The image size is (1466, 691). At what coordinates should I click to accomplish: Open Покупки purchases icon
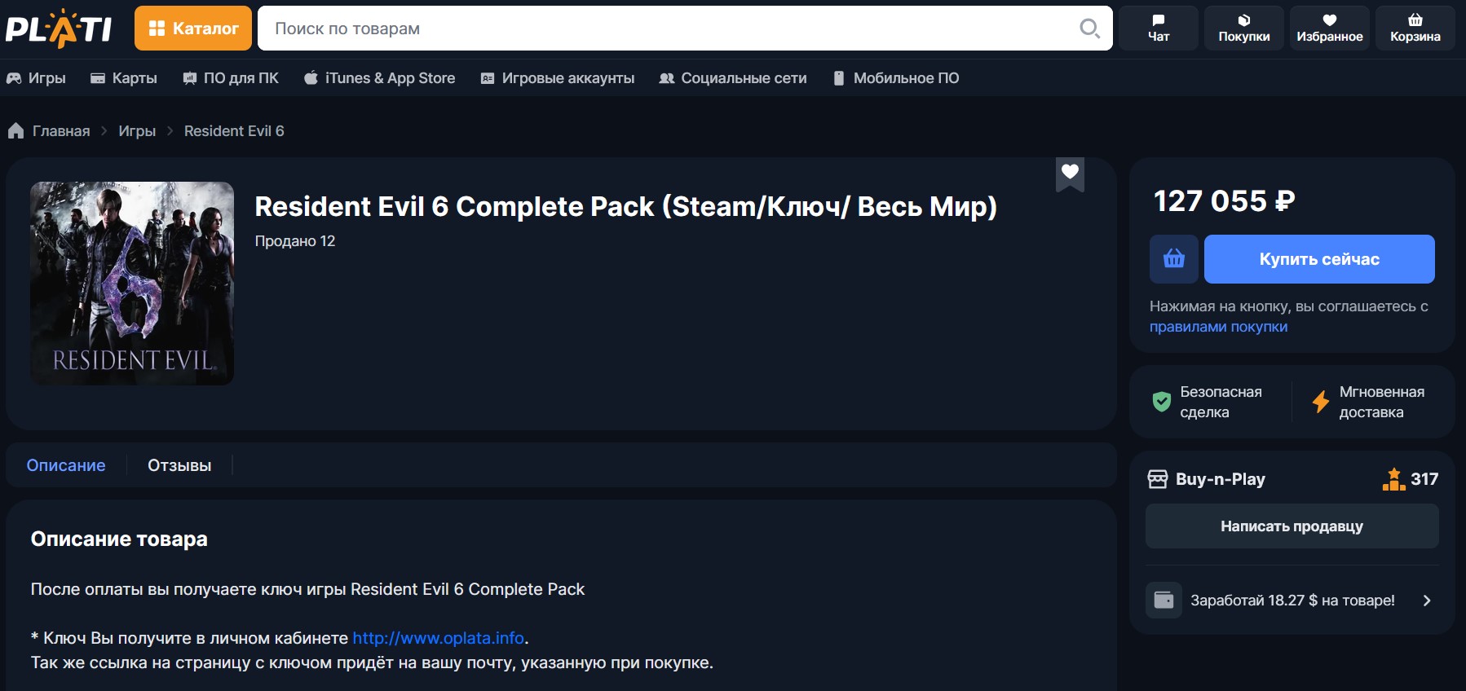point(1243,29)
